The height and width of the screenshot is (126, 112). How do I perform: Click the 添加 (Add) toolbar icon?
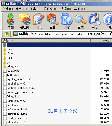(x=10, y=21)
